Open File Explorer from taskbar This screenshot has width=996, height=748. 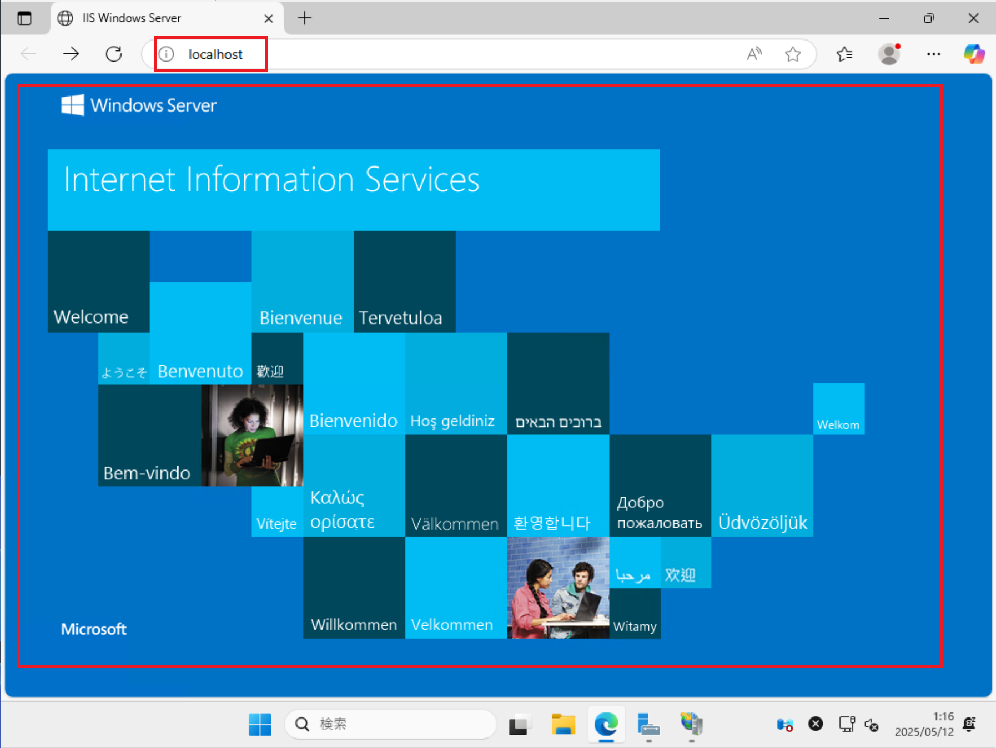pos(563,724)
